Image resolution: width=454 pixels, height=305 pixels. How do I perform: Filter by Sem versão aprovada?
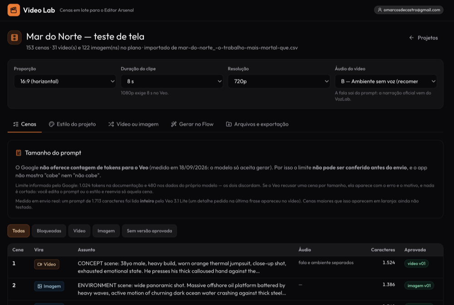tap(149, 231)
